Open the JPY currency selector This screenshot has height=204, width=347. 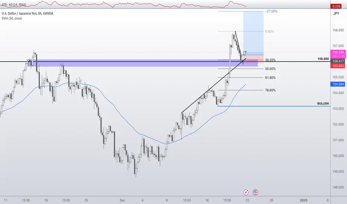(336, 13)
